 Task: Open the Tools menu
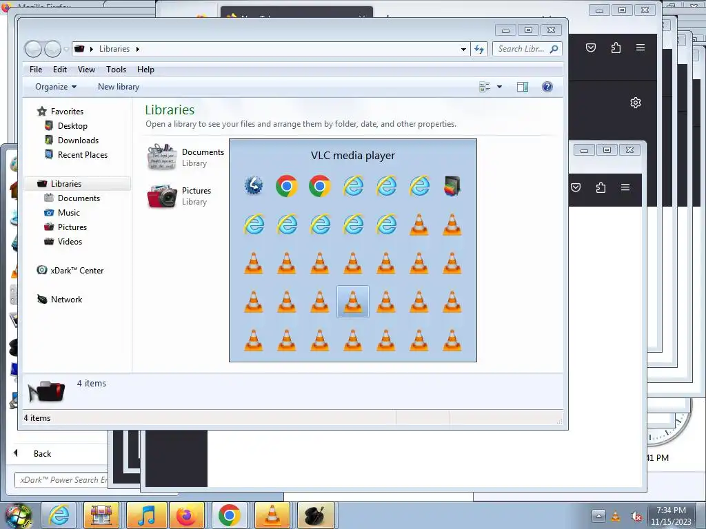click(116, 70)
